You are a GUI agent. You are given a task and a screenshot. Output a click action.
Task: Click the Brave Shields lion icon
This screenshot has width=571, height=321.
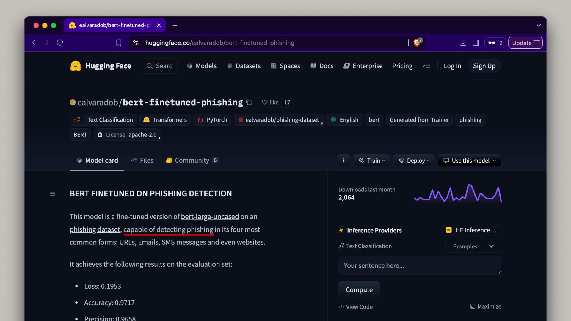click(x=417, y=43)
